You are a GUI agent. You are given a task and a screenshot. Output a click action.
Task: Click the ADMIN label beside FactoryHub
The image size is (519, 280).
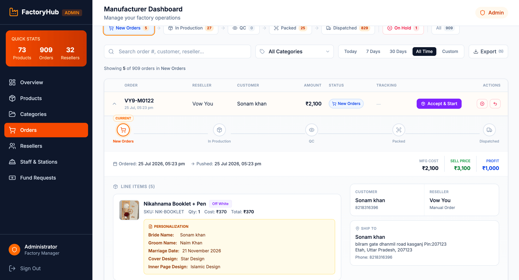pos(72,13)
